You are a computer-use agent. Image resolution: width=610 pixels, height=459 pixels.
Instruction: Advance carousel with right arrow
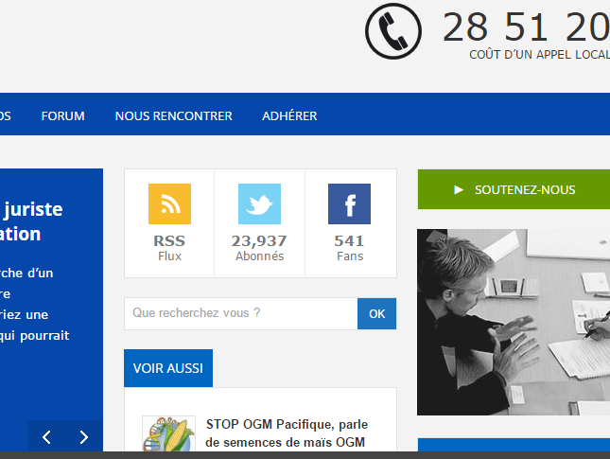(x=83, y=437)
